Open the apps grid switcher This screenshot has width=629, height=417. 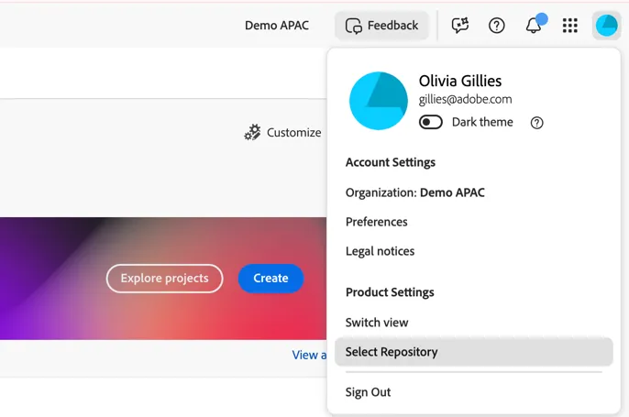pyautogui.click(x=570, y=26)
